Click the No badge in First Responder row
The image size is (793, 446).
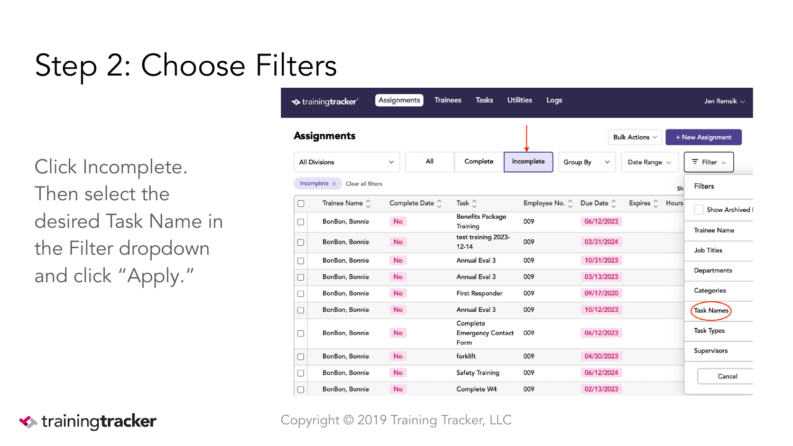click(398, 294)
